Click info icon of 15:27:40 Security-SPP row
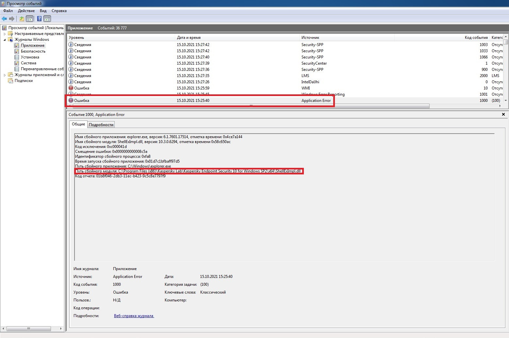 71,57
